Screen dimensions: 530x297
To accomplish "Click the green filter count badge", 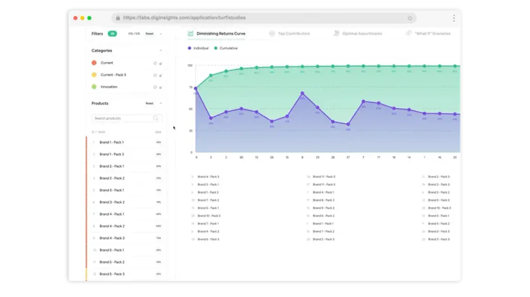I will point(112,34).
